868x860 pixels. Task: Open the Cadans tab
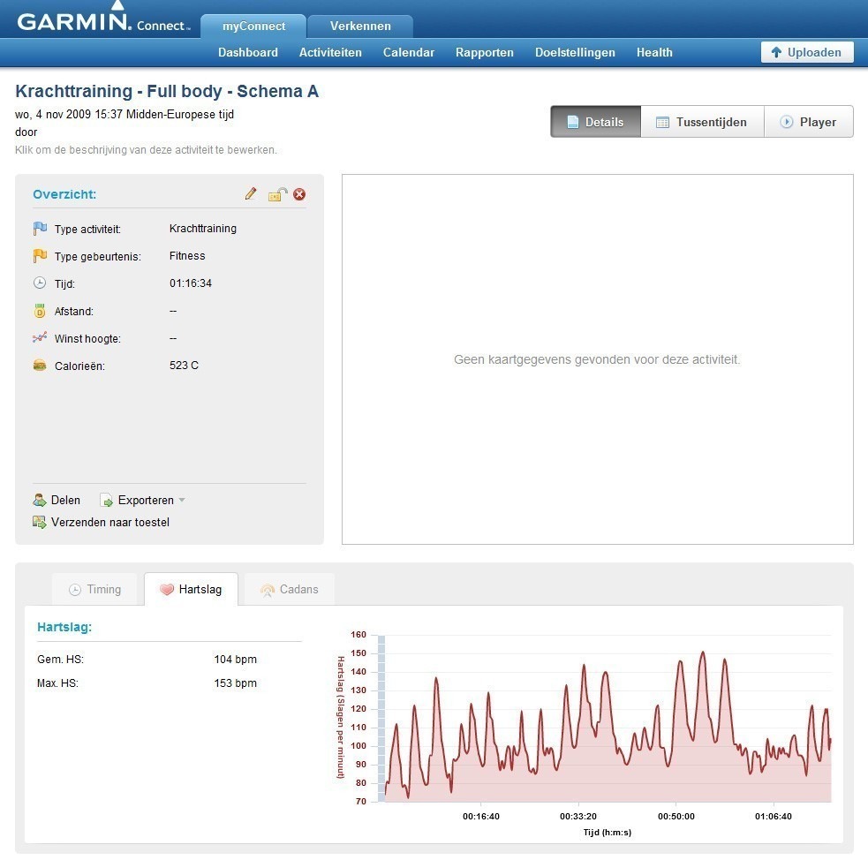coord(289,590)
